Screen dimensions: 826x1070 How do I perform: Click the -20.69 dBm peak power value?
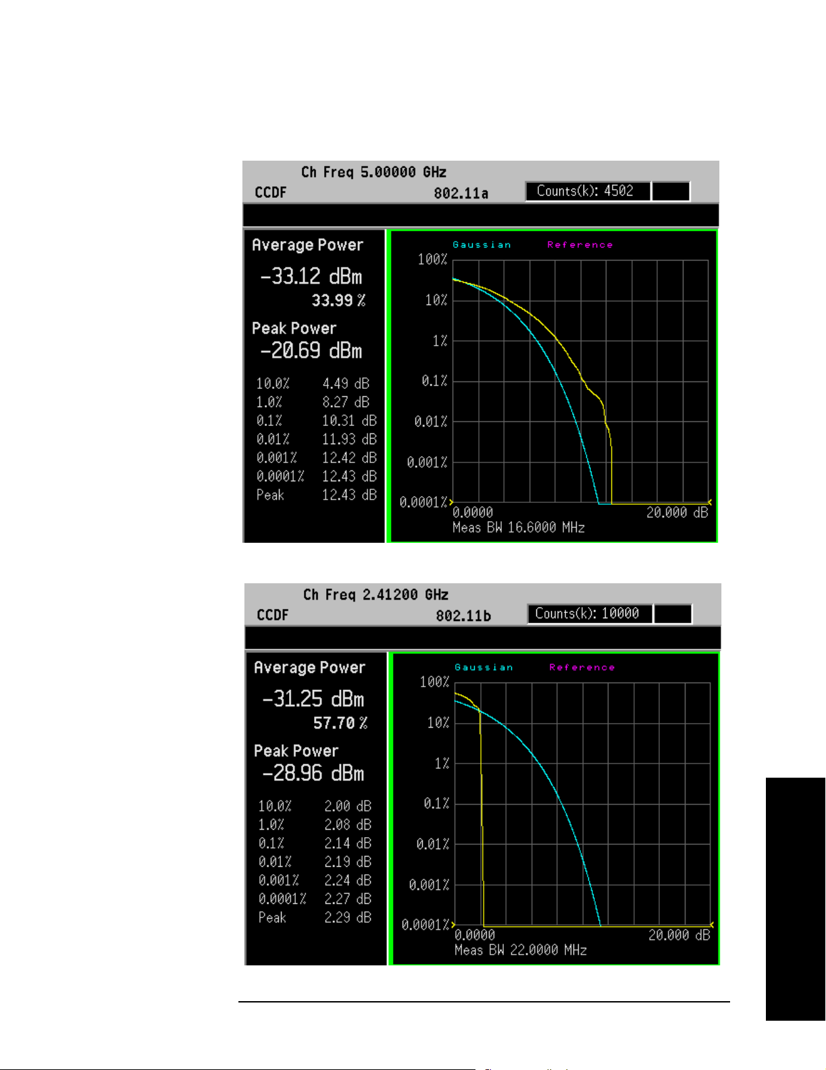pyautogui.click(x=311, y=350)
